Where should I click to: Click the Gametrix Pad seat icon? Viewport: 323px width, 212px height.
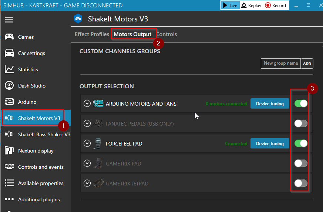click(x=98, y=163)
